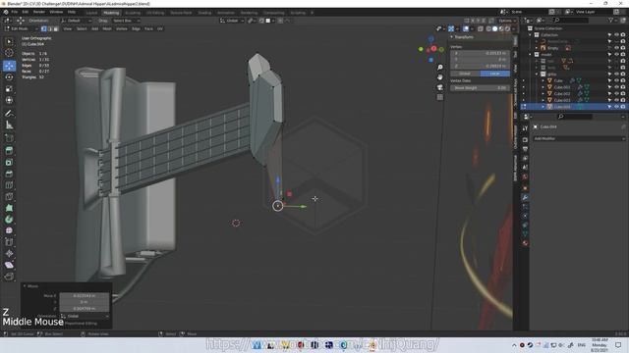Collapse the Move operator panel

(25, 286)
